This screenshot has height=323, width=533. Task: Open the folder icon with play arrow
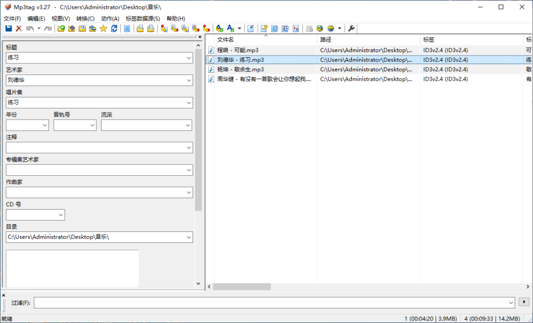tap(82, 29)
